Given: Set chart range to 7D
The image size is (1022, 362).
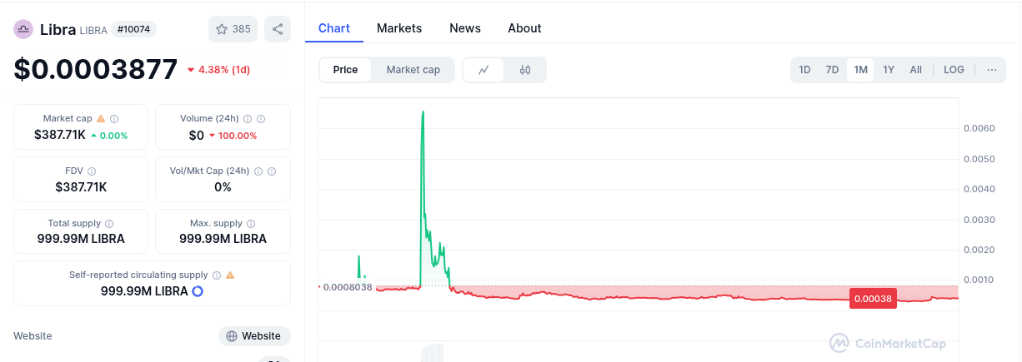Looking at the screenshot, I should [x=832, y=70].
